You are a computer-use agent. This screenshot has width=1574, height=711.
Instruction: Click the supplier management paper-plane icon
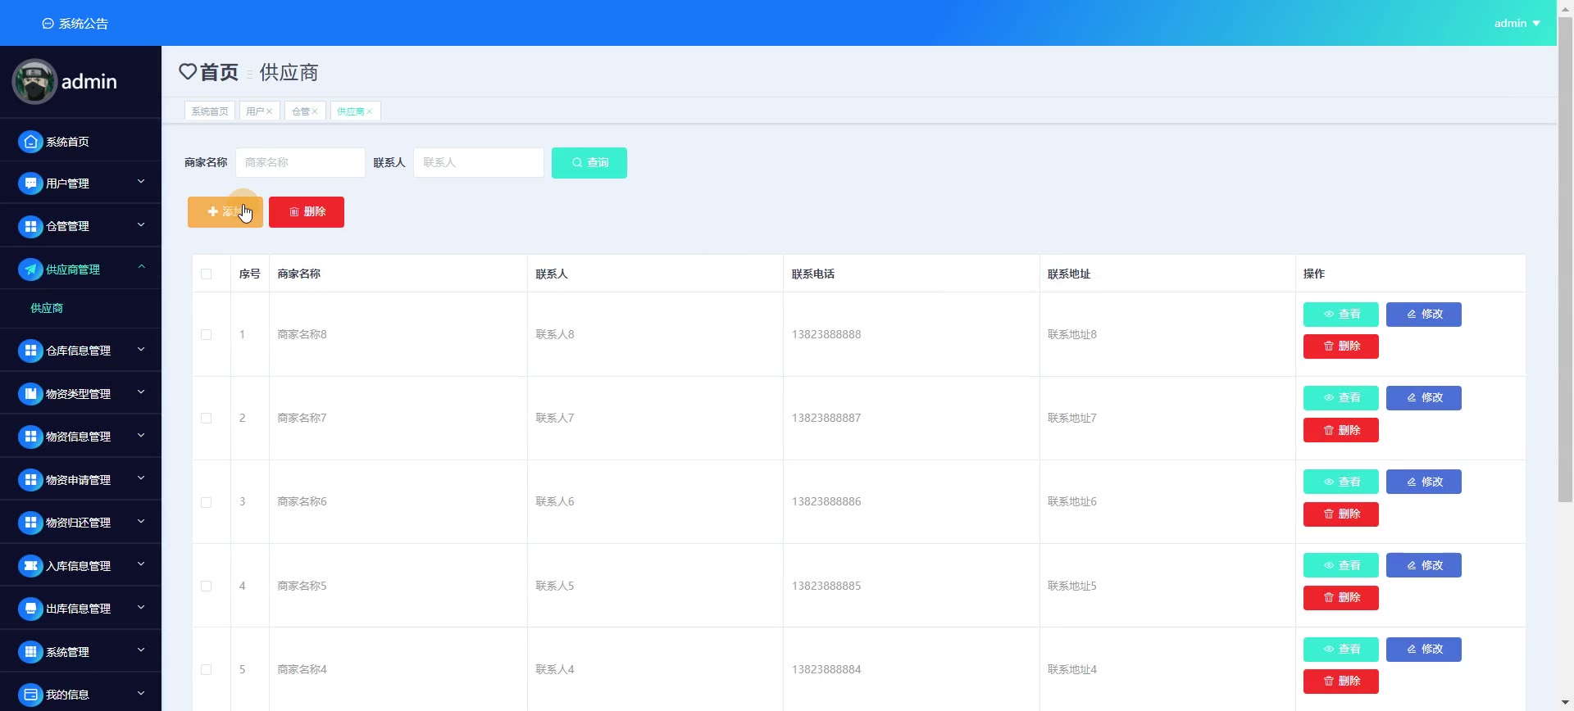[x=30, y=269]
